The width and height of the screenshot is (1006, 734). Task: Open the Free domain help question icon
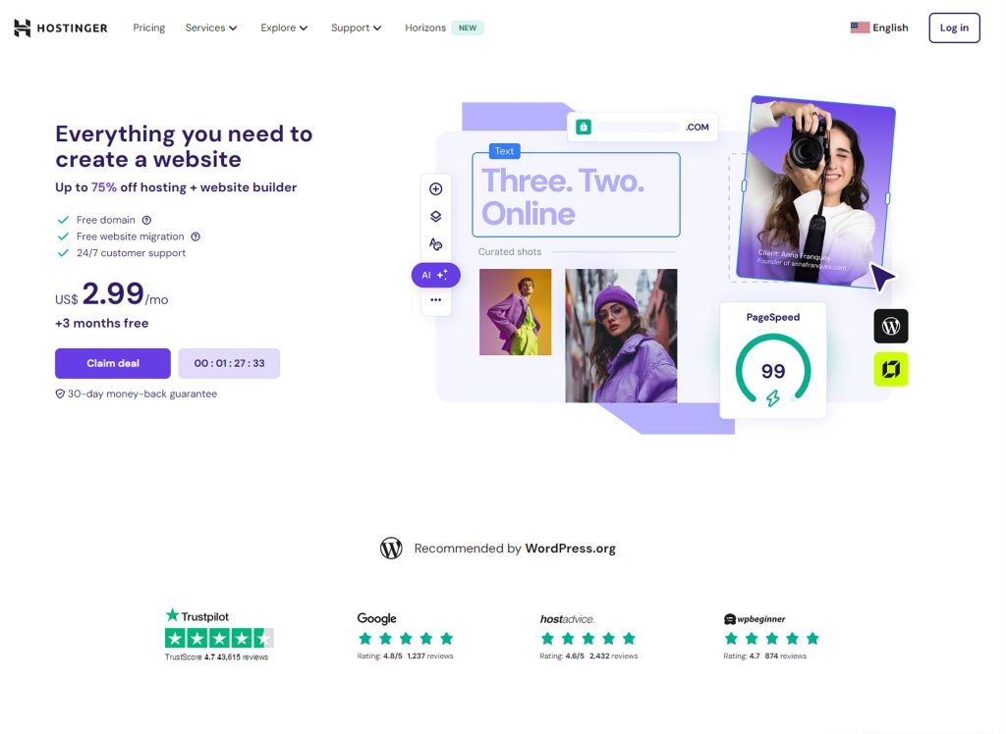point(146,220)
